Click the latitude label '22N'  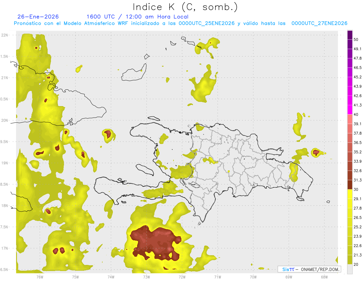click(5, 35)
